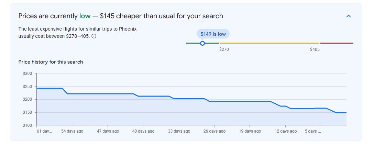This screenshot has height=146, width=374.
Task: Open the info icon beside $270–405
Action: tap(94, 36)
